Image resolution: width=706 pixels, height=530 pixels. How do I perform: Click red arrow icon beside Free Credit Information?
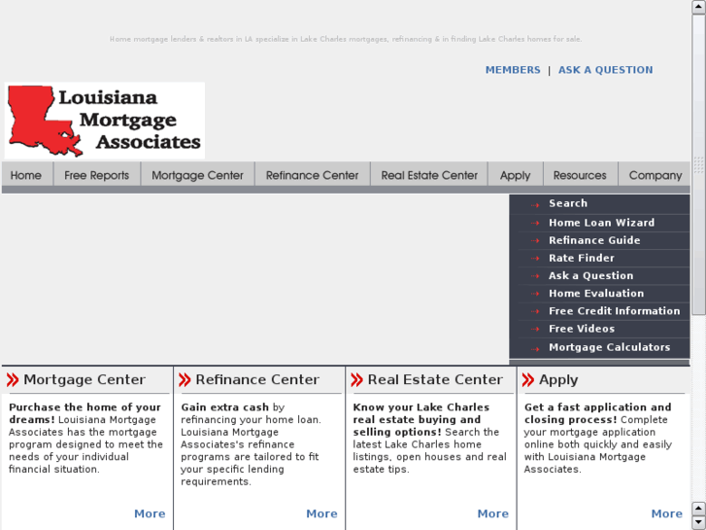[535, 311]
